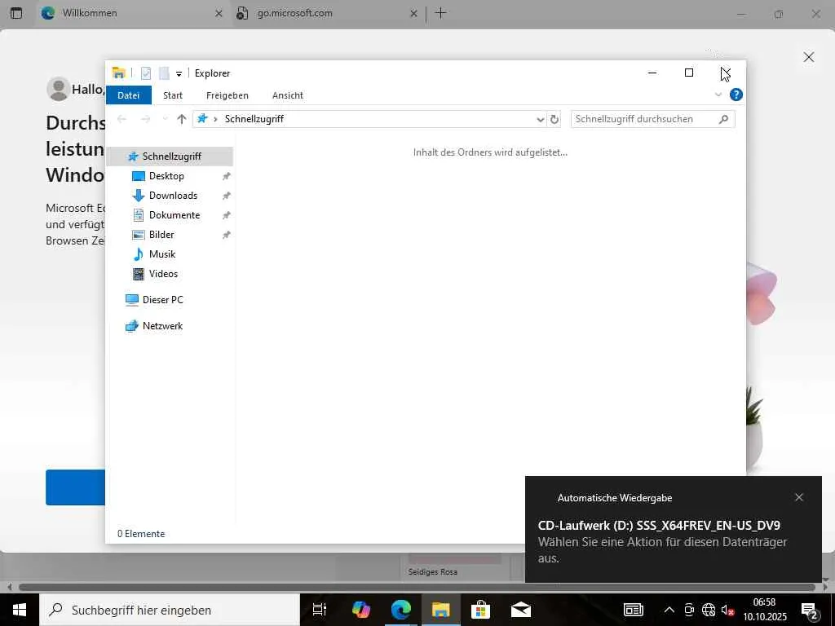
Task: Open the Explorer help icon
Action: pyautogui.click(x=736, y=95)
